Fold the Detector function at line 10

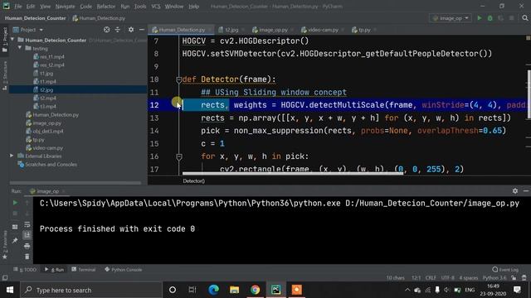(x=179, y=79)
